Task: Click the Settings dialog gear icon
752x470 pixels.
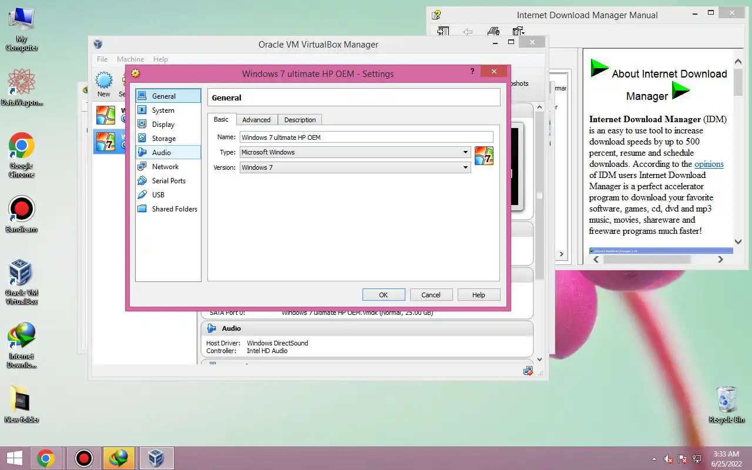Action: (136, 74)
